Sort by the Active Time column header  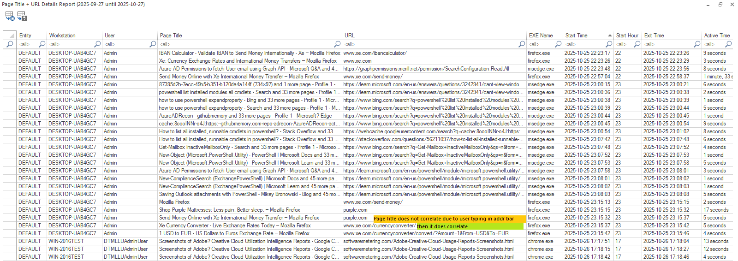[716, 36]
